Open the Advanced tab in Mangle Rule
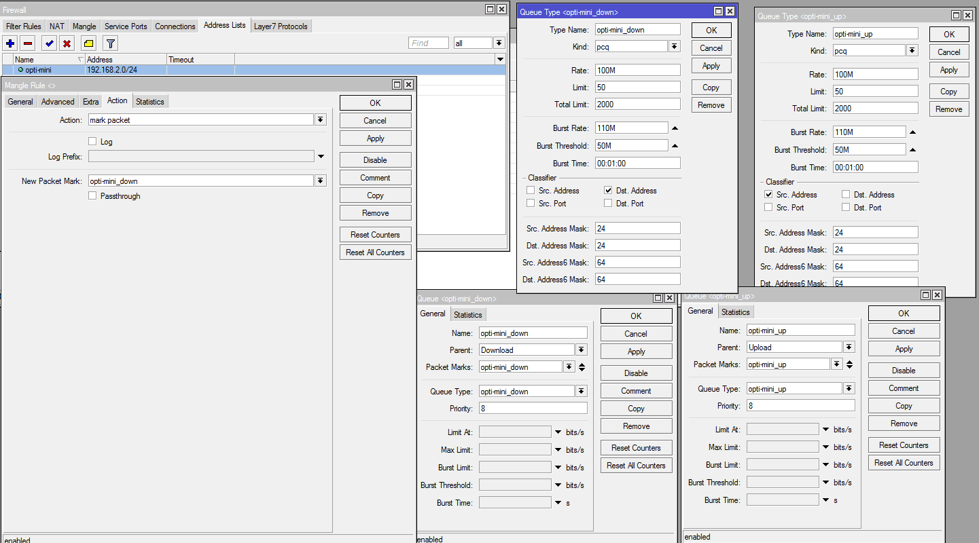 click(x=58, y=102)
